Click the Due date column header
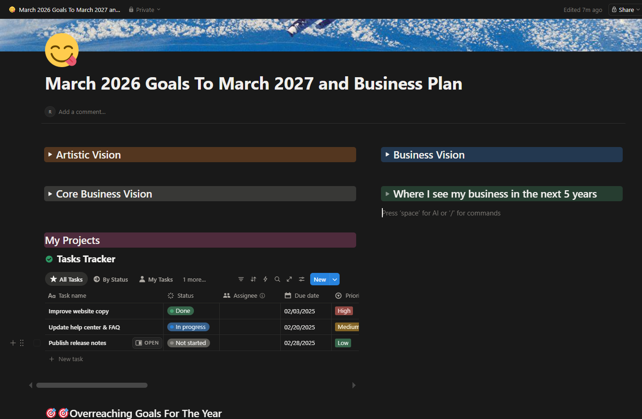The image size is (642, 419). tap(302, 296)
